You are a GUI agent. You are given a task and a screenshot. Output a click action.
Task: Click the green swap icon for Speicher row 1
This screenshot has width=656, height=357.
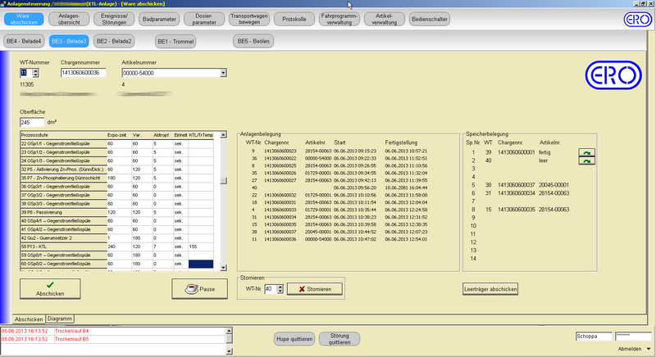pyautogui.click(x=586, y=152)
